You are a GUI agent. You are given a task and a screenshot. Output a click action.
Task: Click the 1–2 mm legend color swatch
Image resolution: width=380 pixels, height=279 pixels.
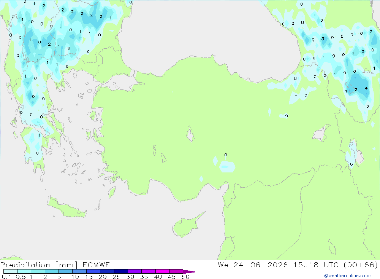[38, 271]
